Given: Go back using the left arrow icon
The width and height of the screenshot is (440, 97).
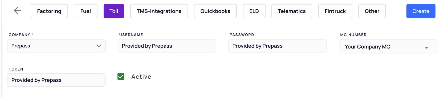Looking at the screenshot, I should coord(17,11).
